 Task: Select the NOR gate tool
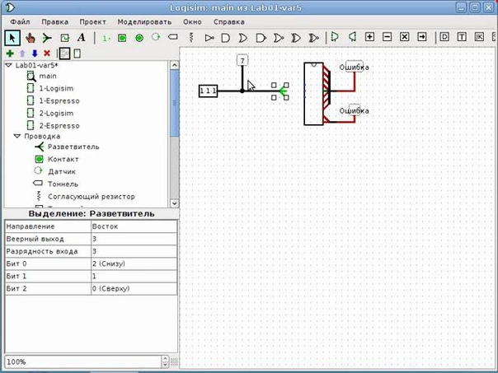point(278,38)
